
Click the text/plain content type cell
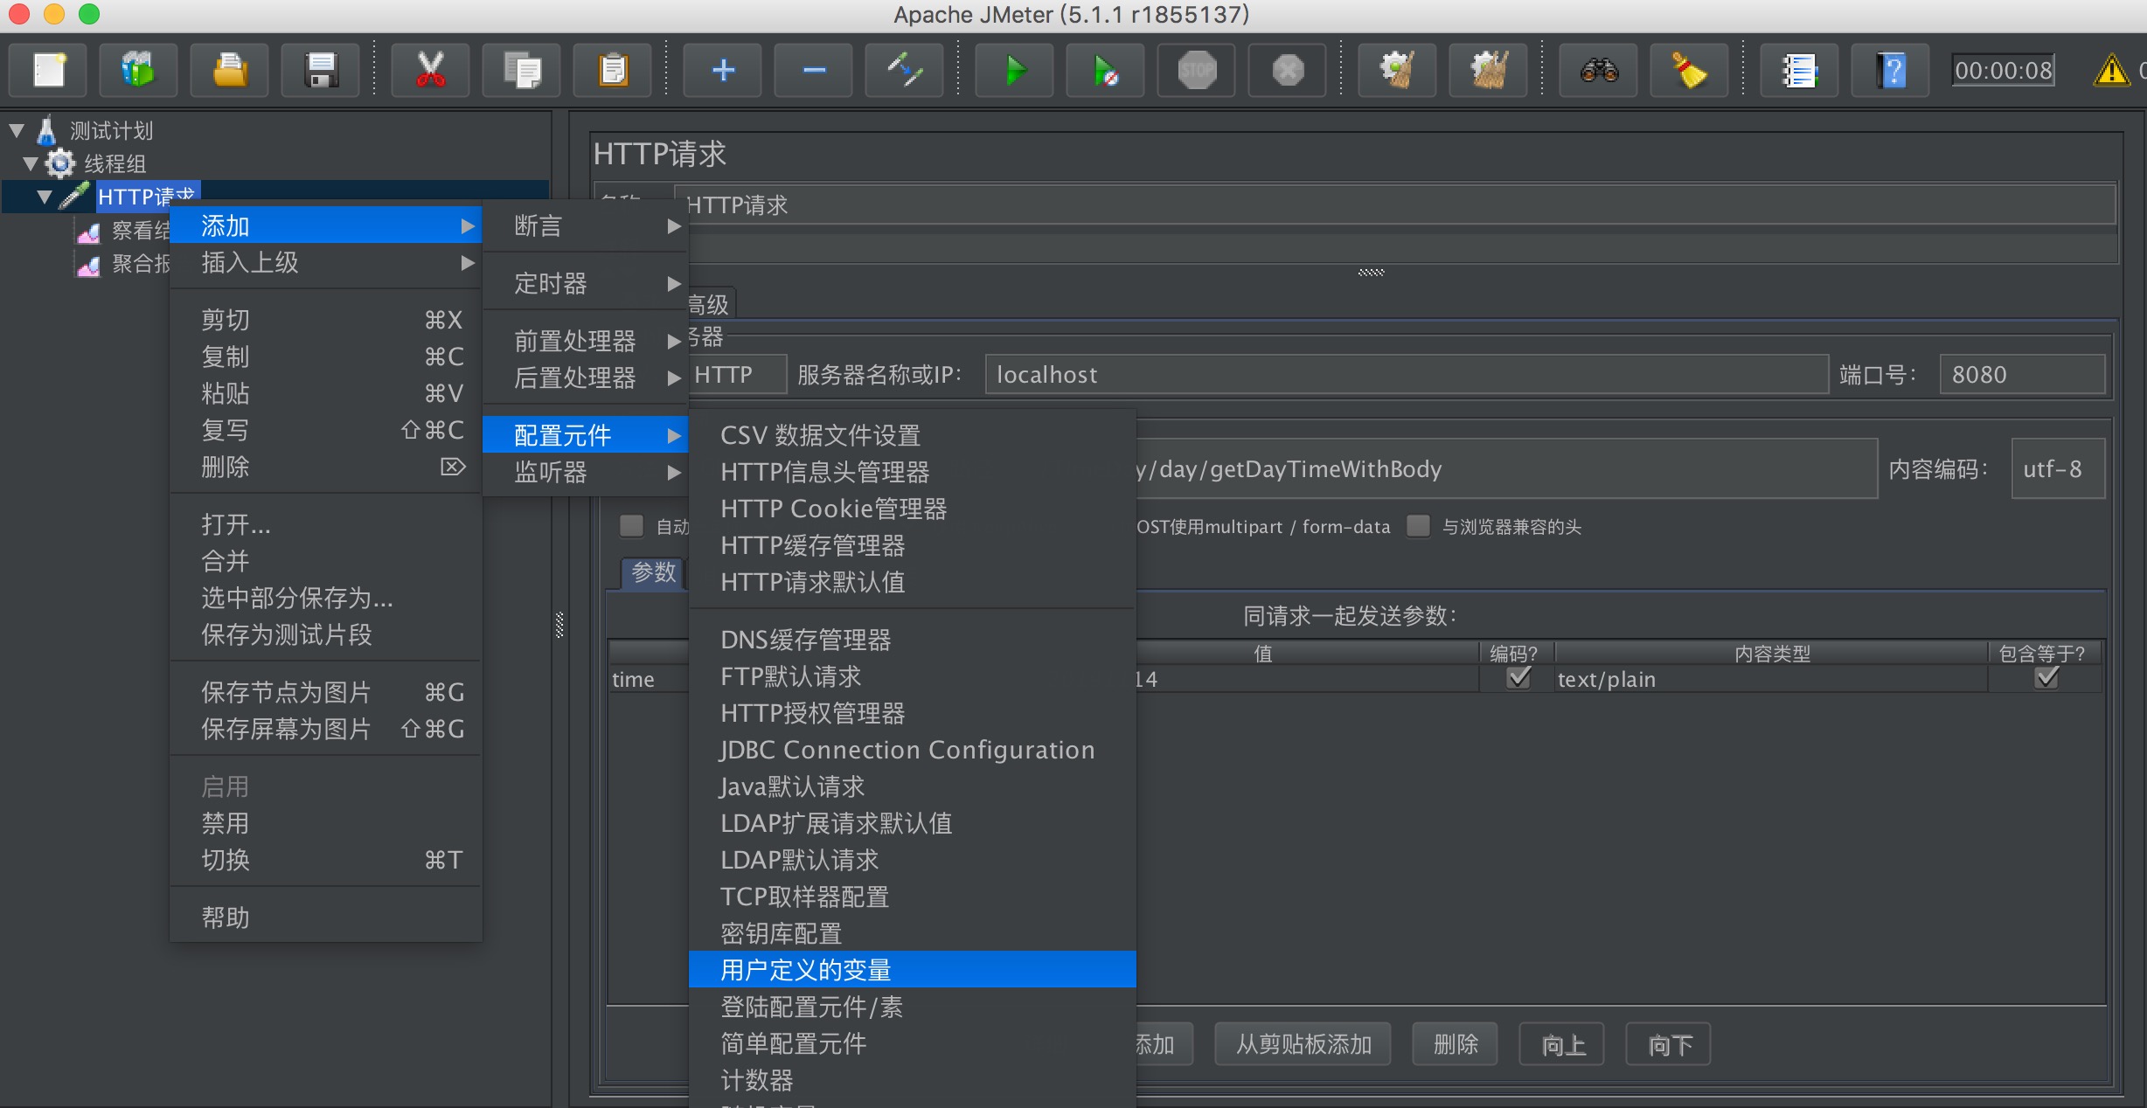point(1771,679)
